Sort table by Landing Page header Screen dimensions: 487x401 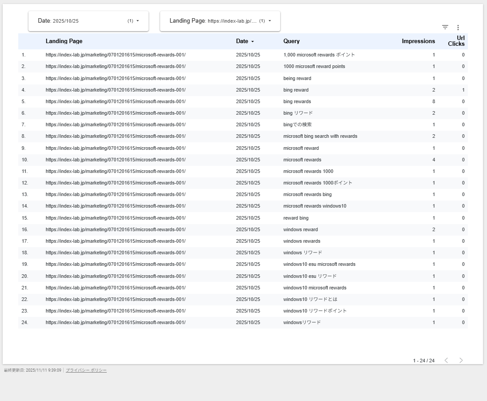64,41
